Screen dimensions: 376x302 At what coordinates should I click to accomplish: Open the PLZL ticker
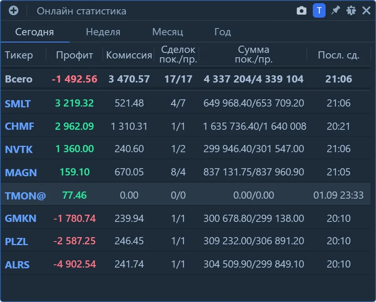click(16, 241)
